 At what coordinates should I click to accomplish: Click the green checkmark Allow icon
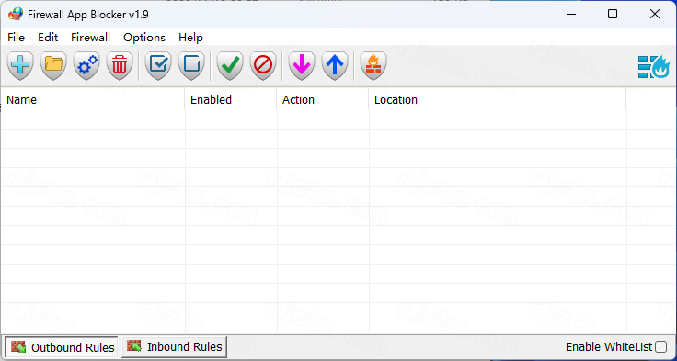(230, 65)
